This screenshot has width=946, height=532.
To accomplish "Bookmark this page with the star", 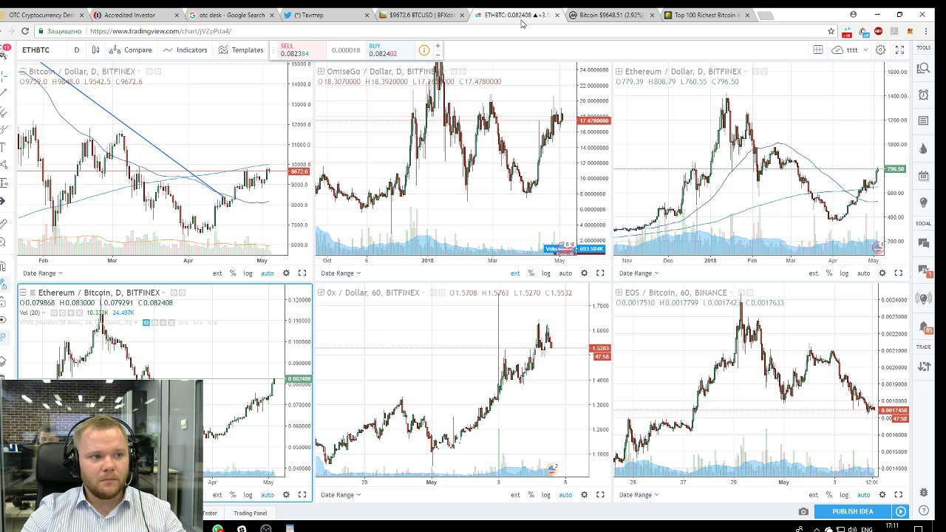I will (831, 31).
